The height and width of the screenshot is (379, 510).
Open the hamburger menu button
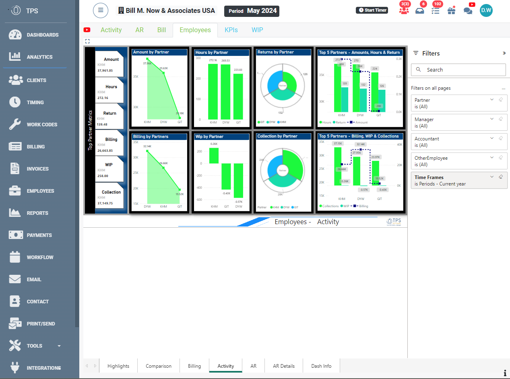[101, 10]
